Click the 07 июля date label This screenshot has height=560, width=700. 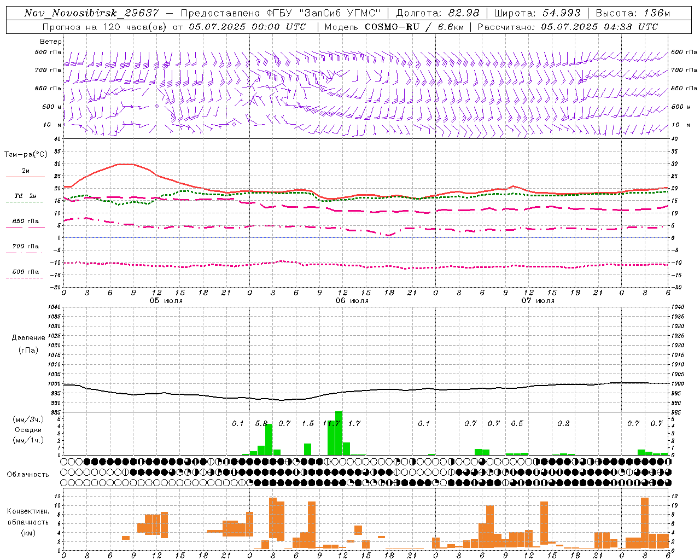tap(538, 301)
